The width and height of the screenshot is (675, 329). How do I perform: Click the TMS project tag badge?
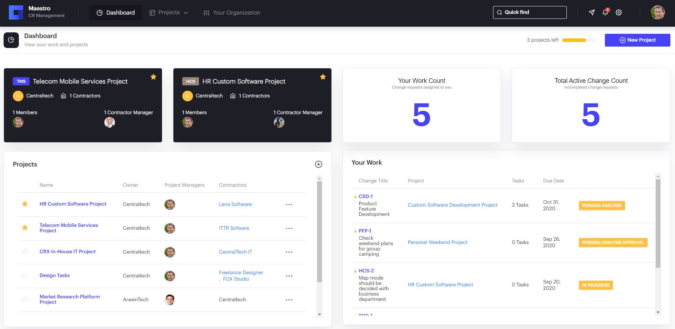coord(21,81)
